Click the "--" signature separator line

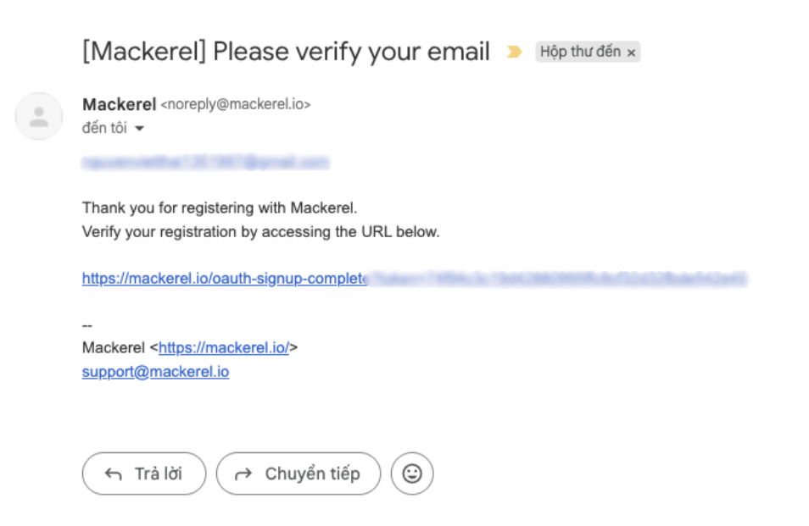point(87,324)
